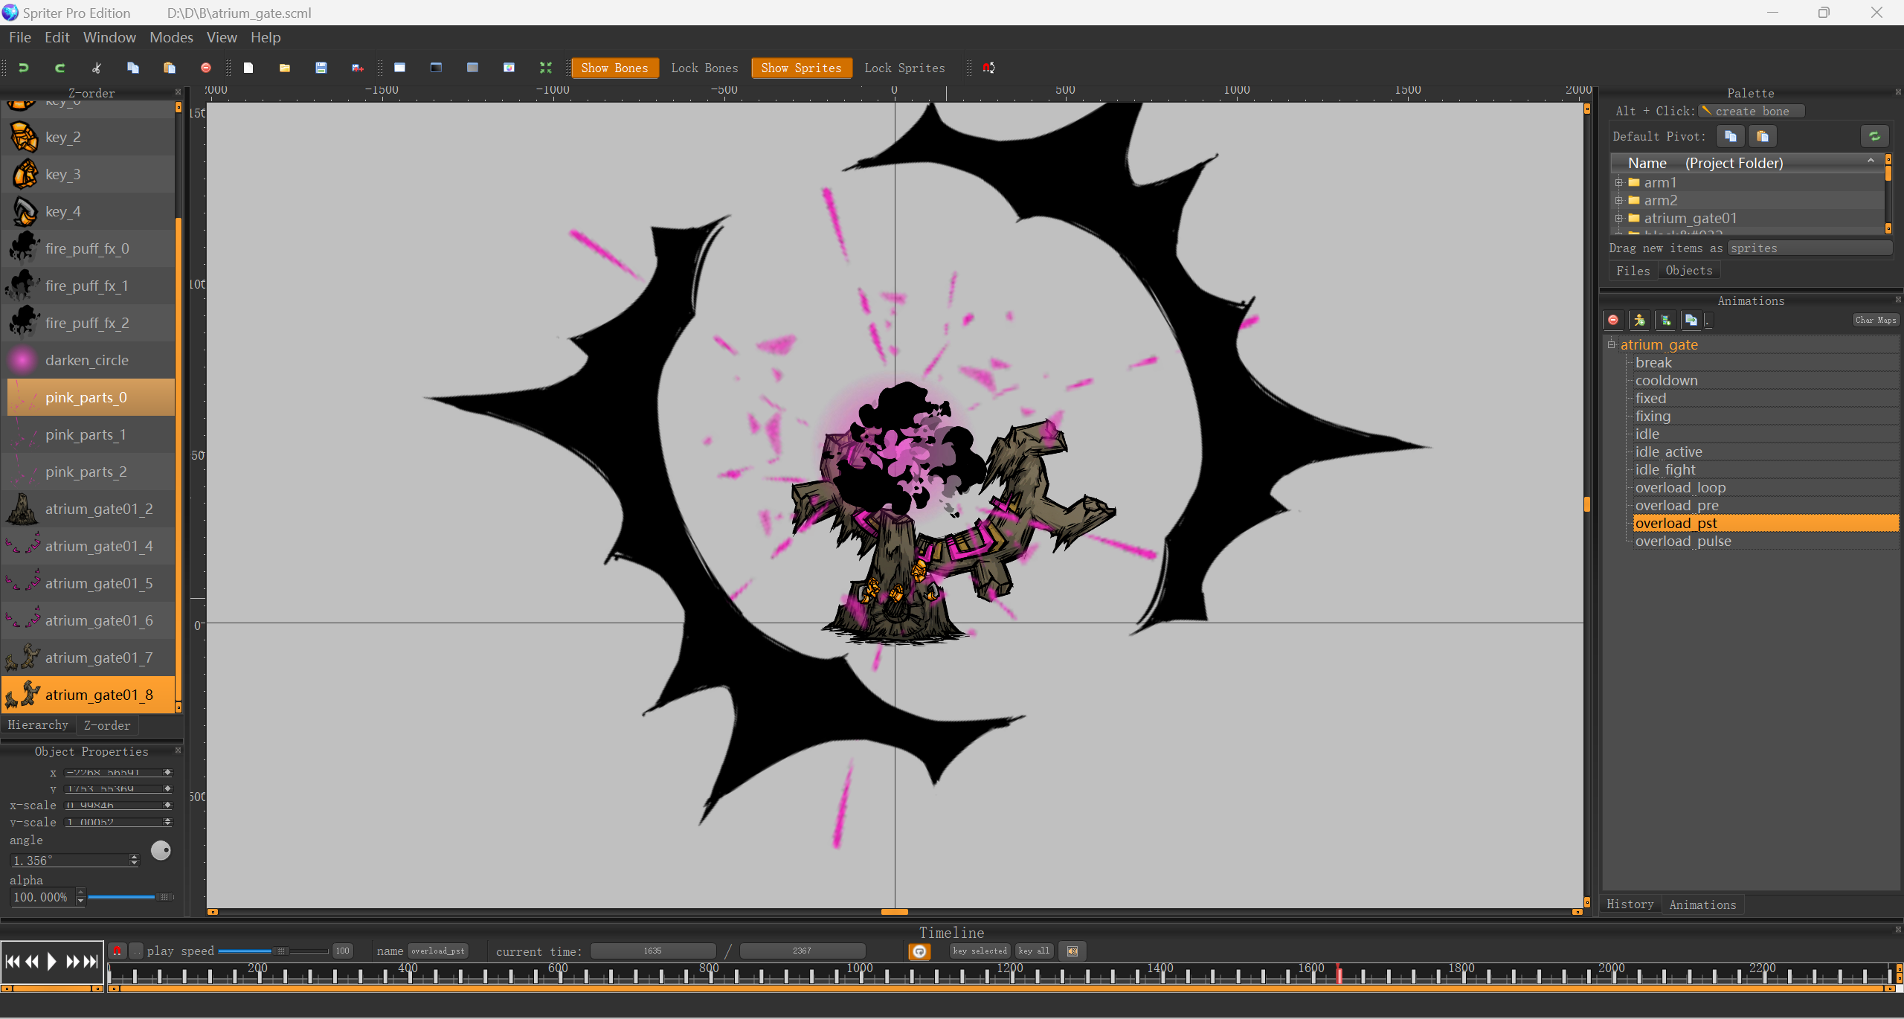Open the Modes menu
The image size is (1904, 1019).
click(x=171, y=37)
